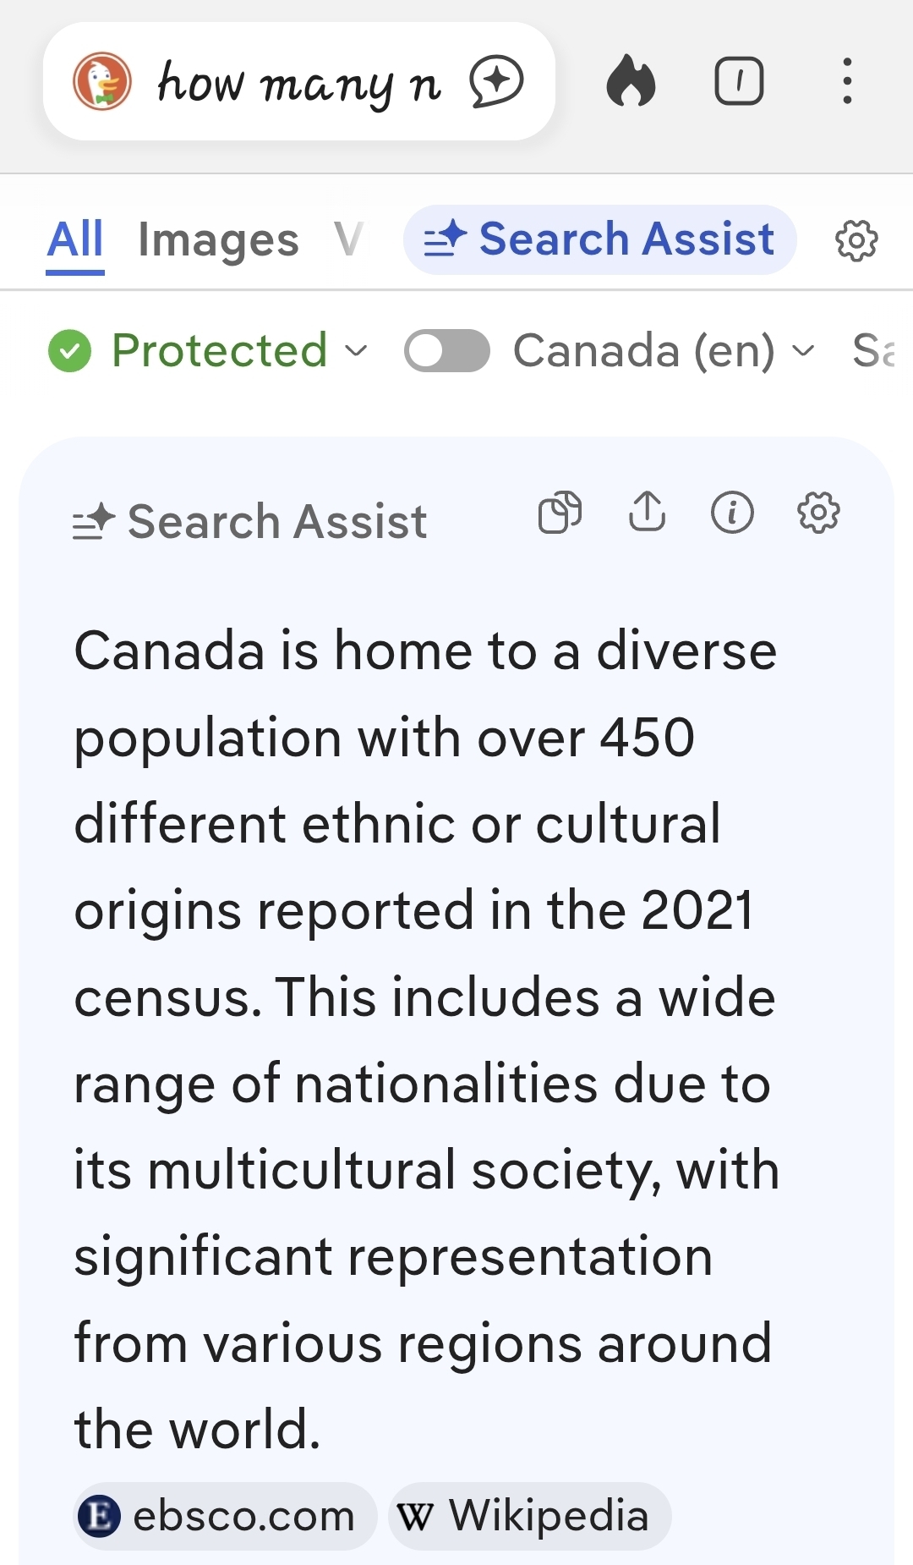
Task: Copy the Search Assist answer
Action: coord(560,513)
